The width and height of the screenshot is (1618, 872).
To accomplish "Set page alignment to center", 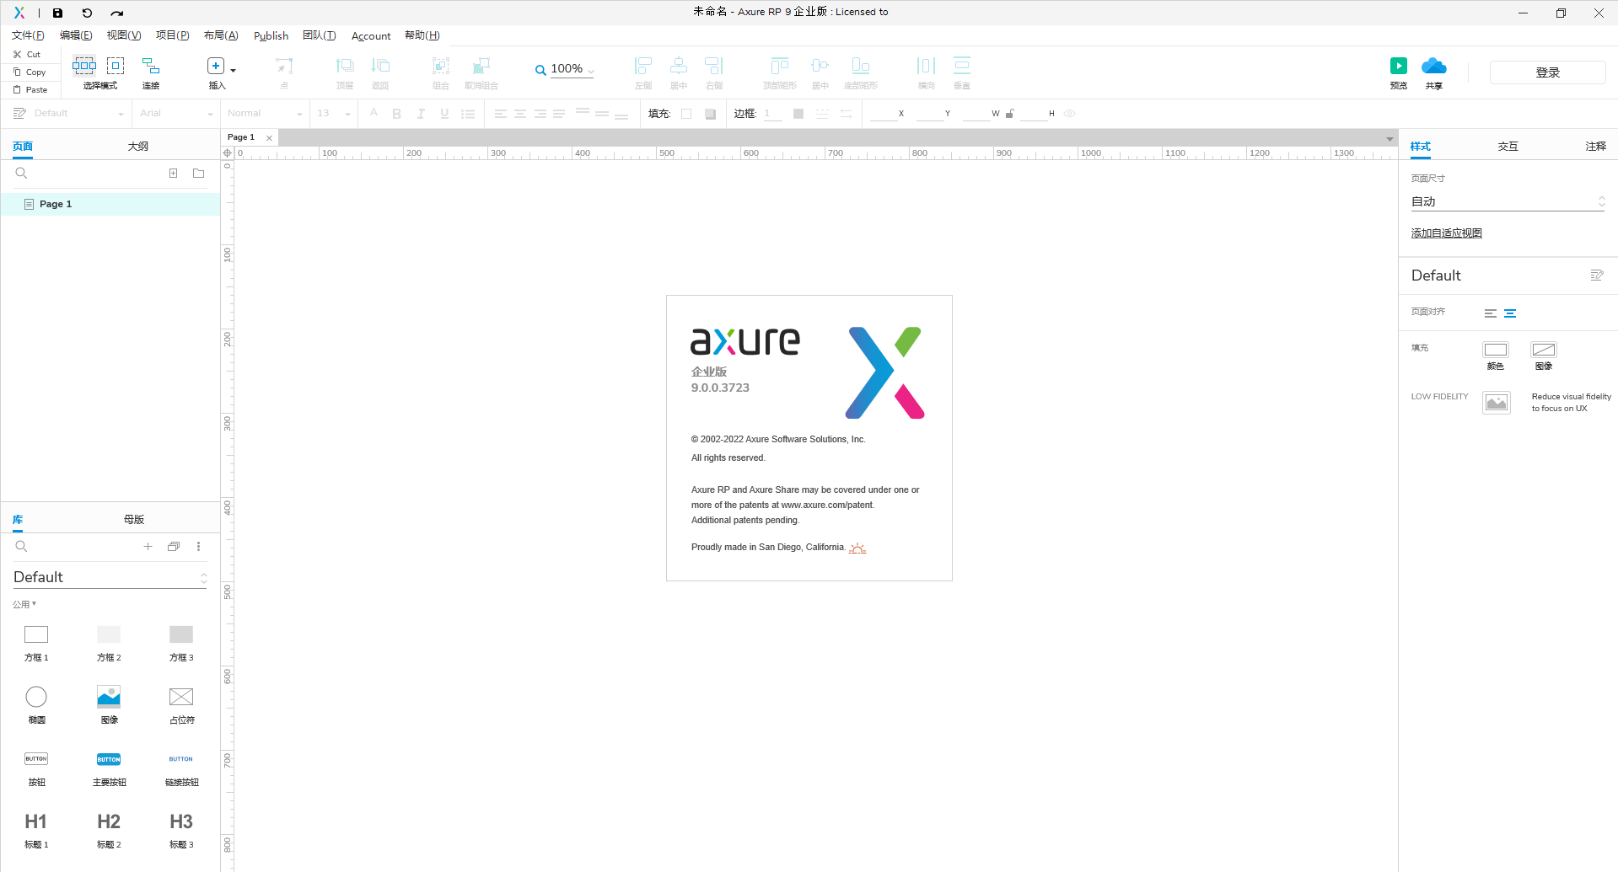I will point(1510,313).
